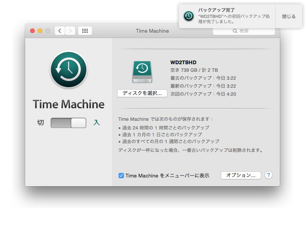Viewport: 305px width, 228px height.
Task: Click the red close window button
Action: [x=32, y=31]
